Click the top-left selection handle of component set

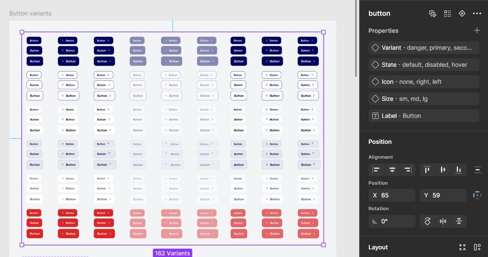pos(22,32)
